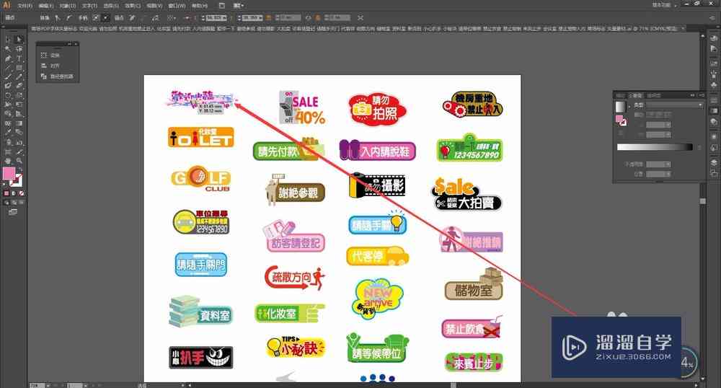Viewport: 721px width, 388px height.
Task: Open gradient Type dropdown in Gradient panel
Action: [675, 105]
